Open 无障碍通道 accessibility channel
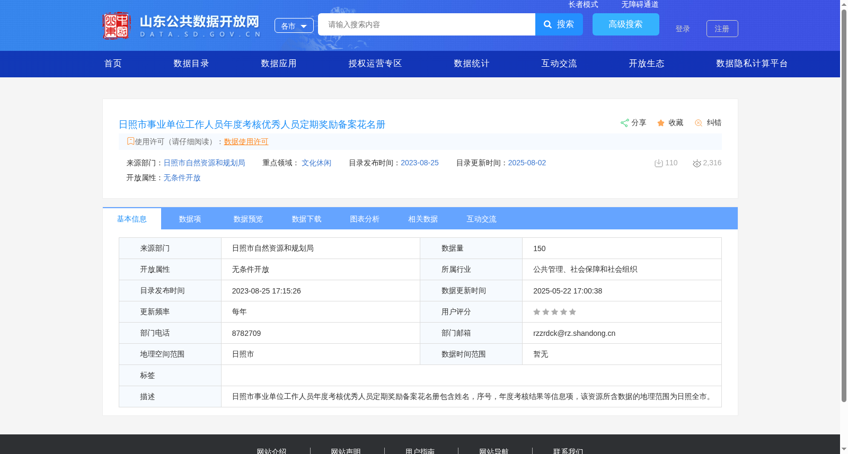Viewport: 848px width, 454px height. point(640,4)
